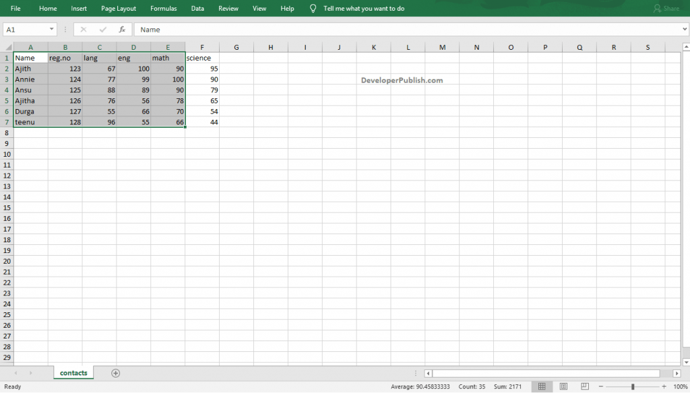Viewport: 690px width, 393px height.
Task: Select science value 95
Action: [202, 69]
